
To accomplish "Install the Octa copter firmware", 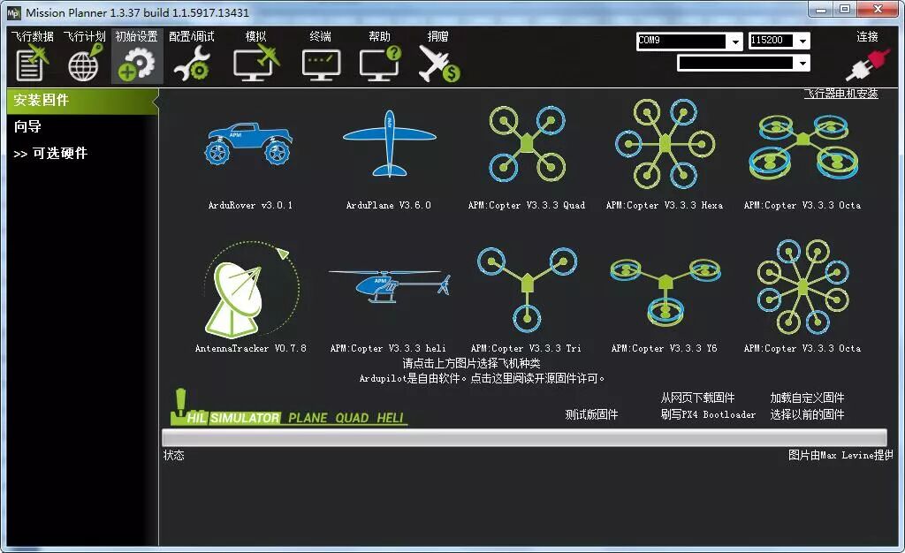I will click(802, 146).
